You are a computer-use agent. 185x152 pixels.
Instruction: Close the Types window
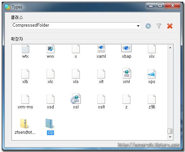tap(173, 5)
